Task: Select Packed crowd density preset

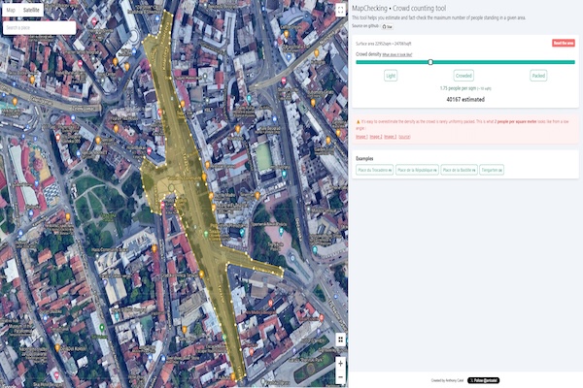Action: pos(538,75)
